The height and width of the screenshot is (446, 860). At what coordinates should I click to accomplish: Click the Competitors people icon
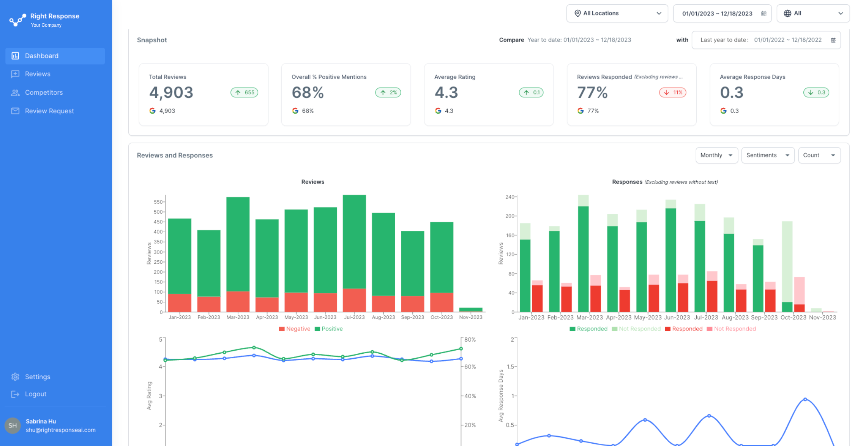tap(15, 92)
